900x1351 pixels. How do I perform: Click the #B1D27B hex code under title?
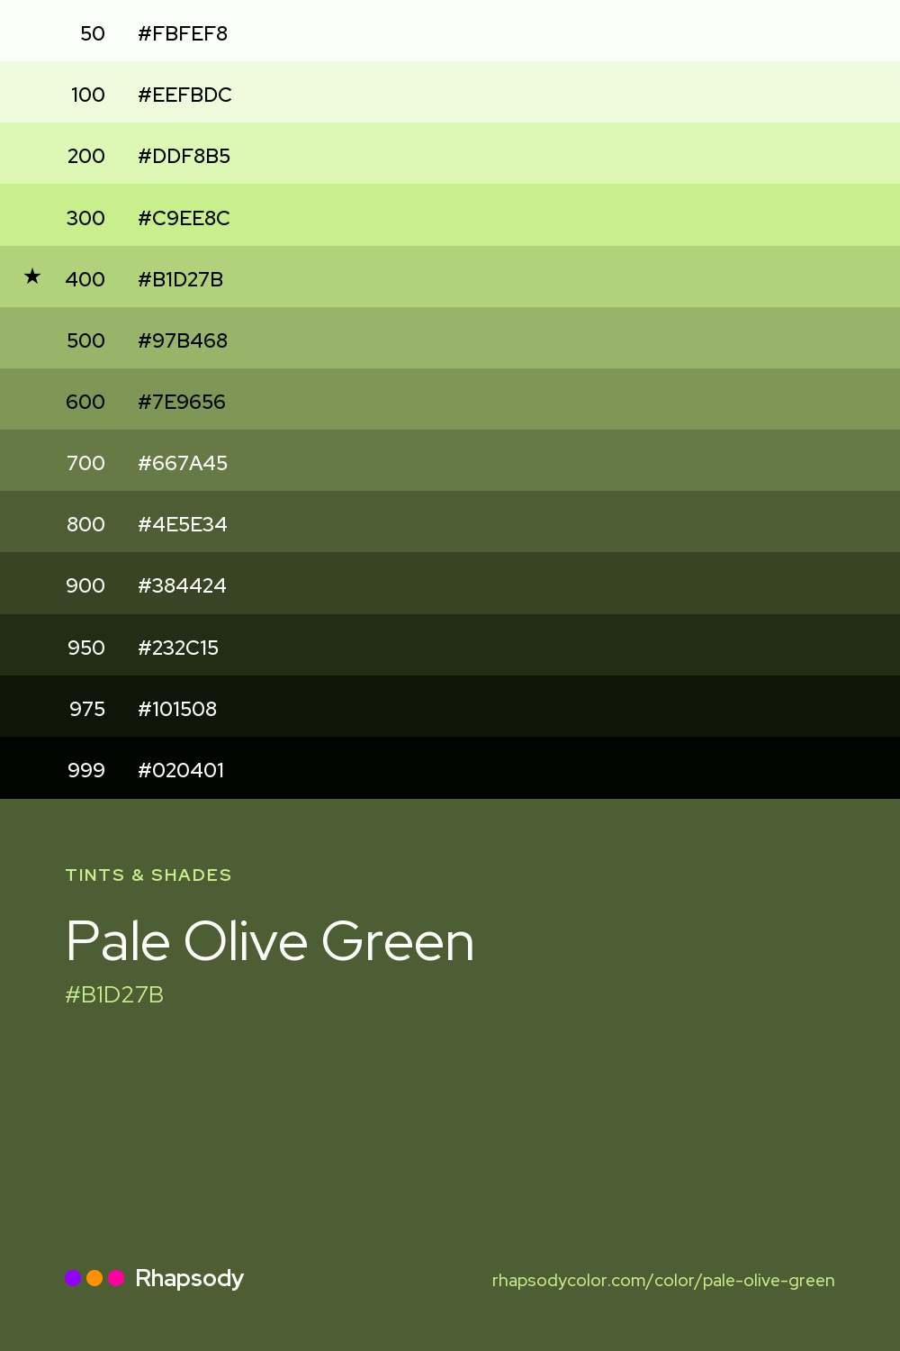[114, 994]
